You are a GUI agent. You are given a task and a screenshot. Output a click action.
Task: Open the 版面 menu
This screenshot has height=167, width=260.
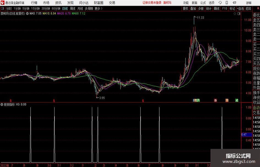coord(194,3)
